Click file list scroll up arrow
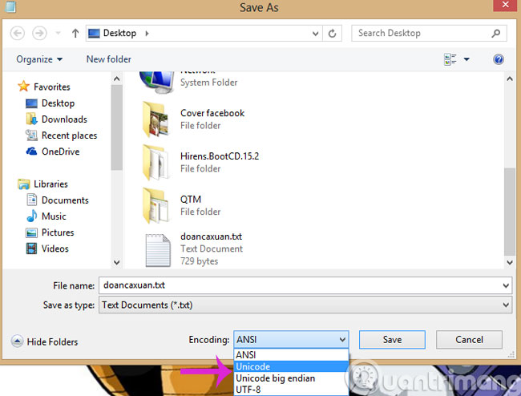This screenshot has height=396, width=521. (x=509, y=79)
